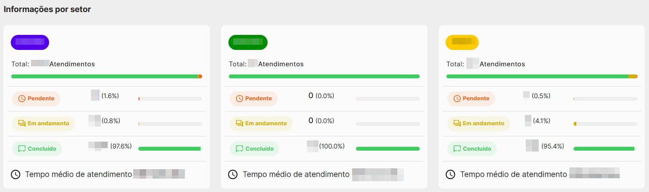This screenshot has height=192, width=649.
Task: Click the Informações por setor heading
Action: click(x=47, y=9)
